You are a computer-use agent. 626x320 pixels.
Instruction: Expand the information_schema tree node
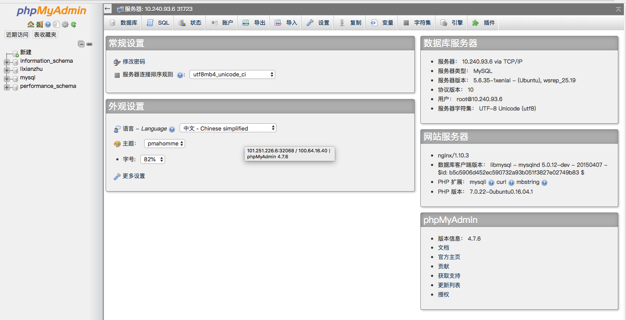click(x=7, y=62)
